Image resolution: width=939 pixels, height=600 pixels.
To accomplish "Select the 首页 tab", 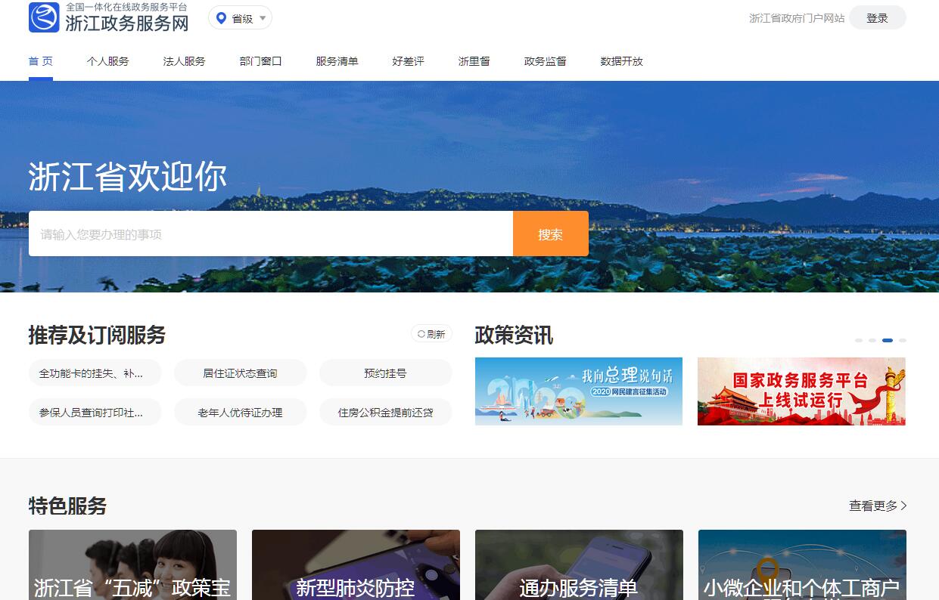I will tap(41, 61).
